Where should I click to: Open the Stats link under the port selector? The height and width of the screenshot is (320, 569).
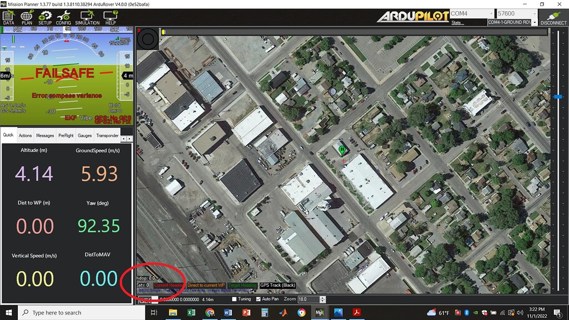[456, 23]
